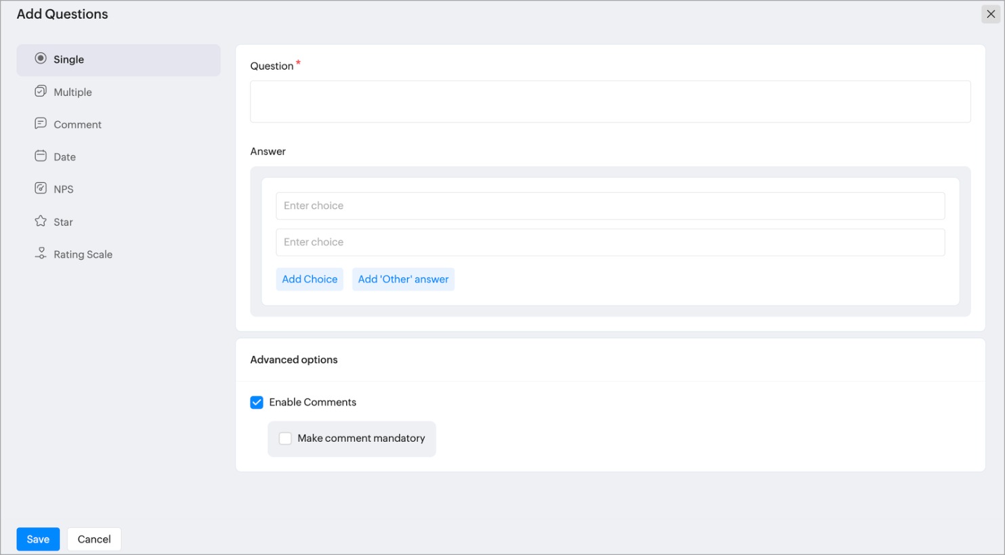Tick the Make comment mandatory checkbox
1005x555 pixels.
pyautogui.click(x=286, y=439)
